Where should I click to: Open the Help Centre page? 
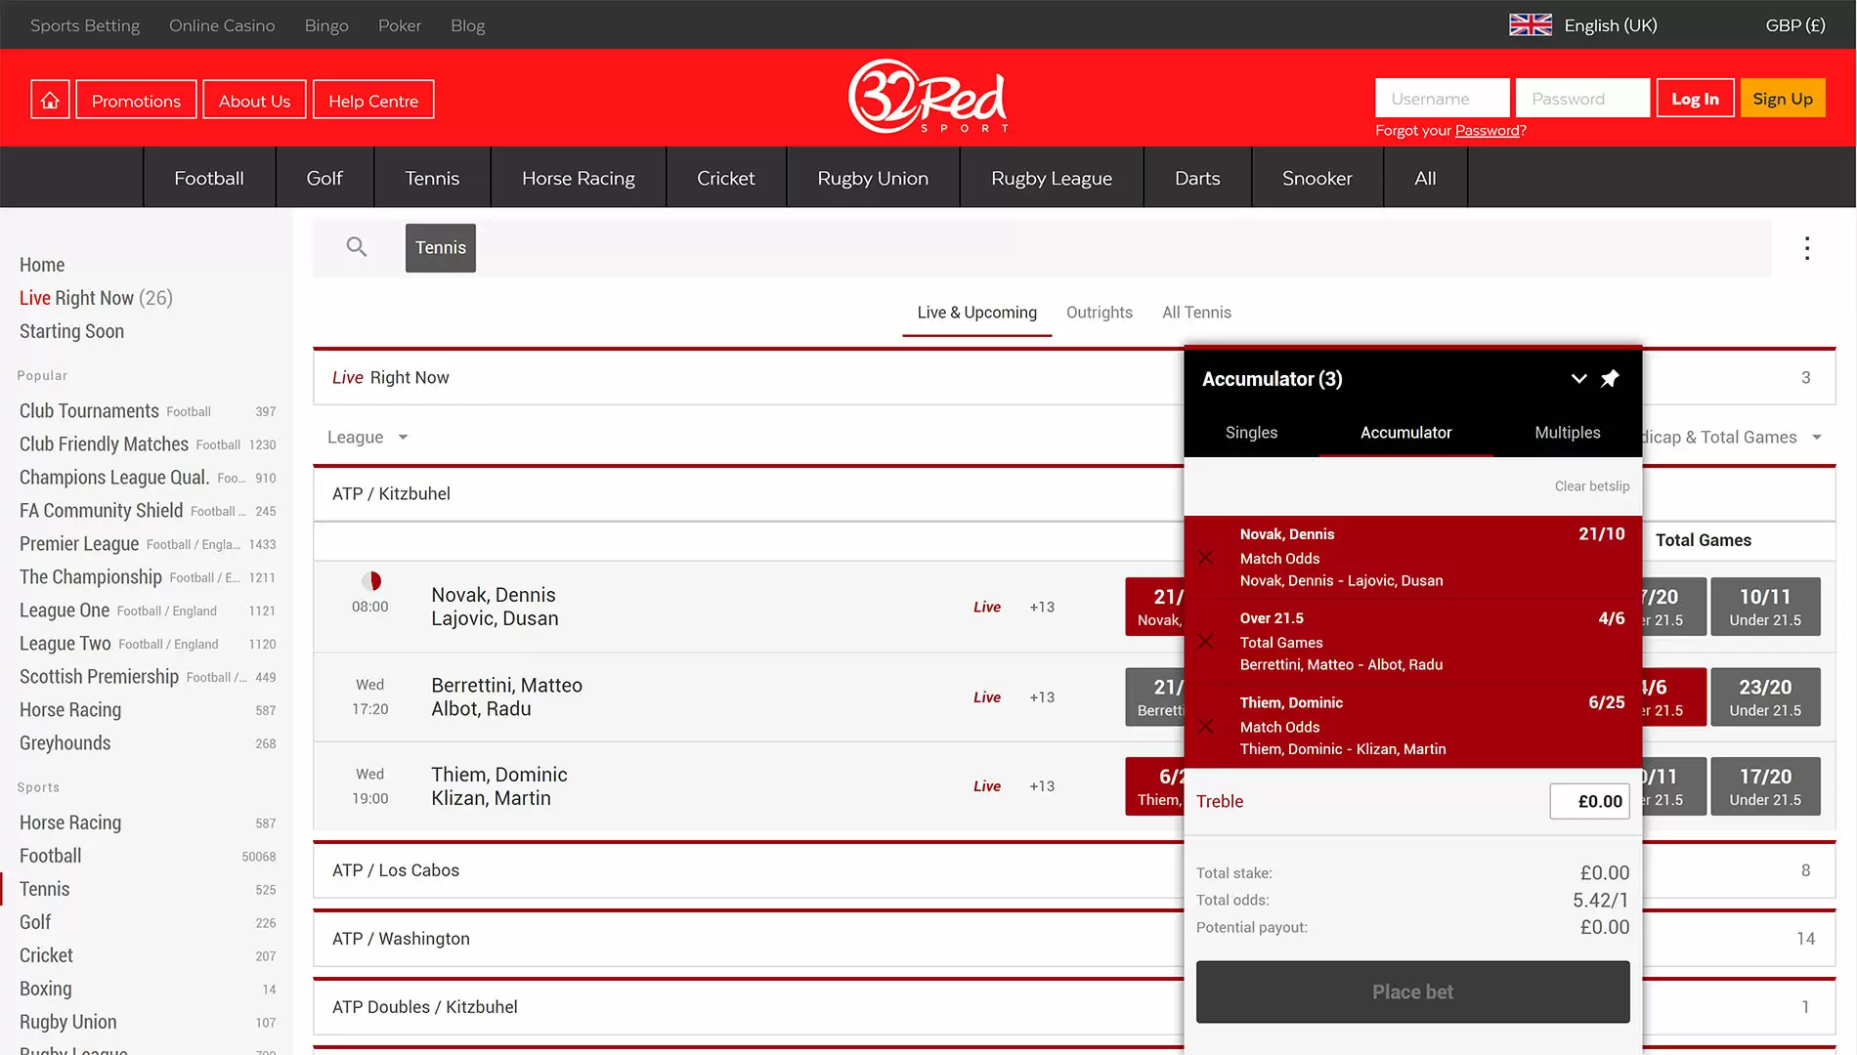pos(373,100)
